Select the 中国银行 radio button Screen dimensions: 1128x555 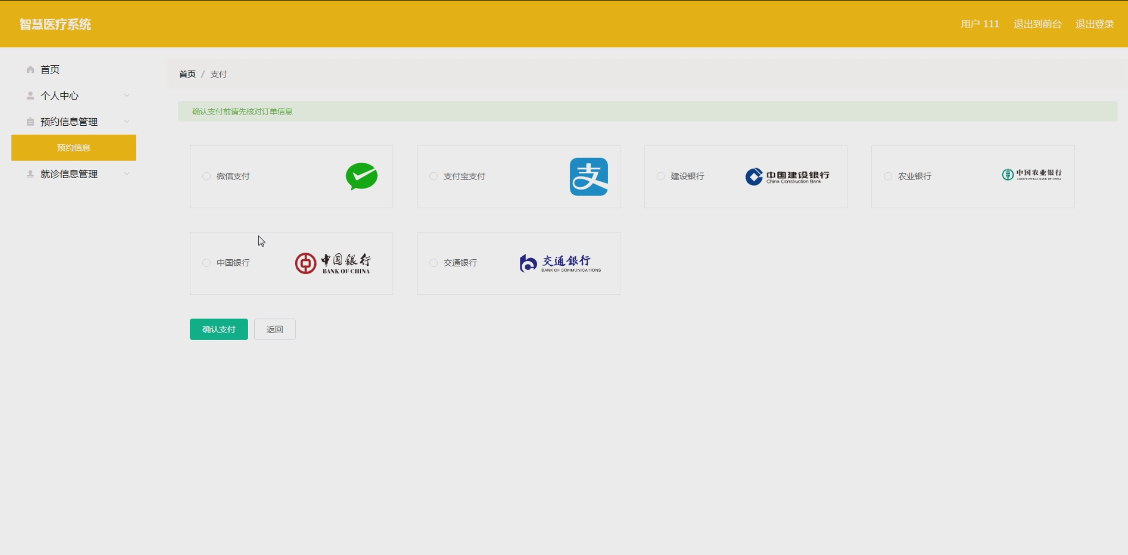pos(206,263)
